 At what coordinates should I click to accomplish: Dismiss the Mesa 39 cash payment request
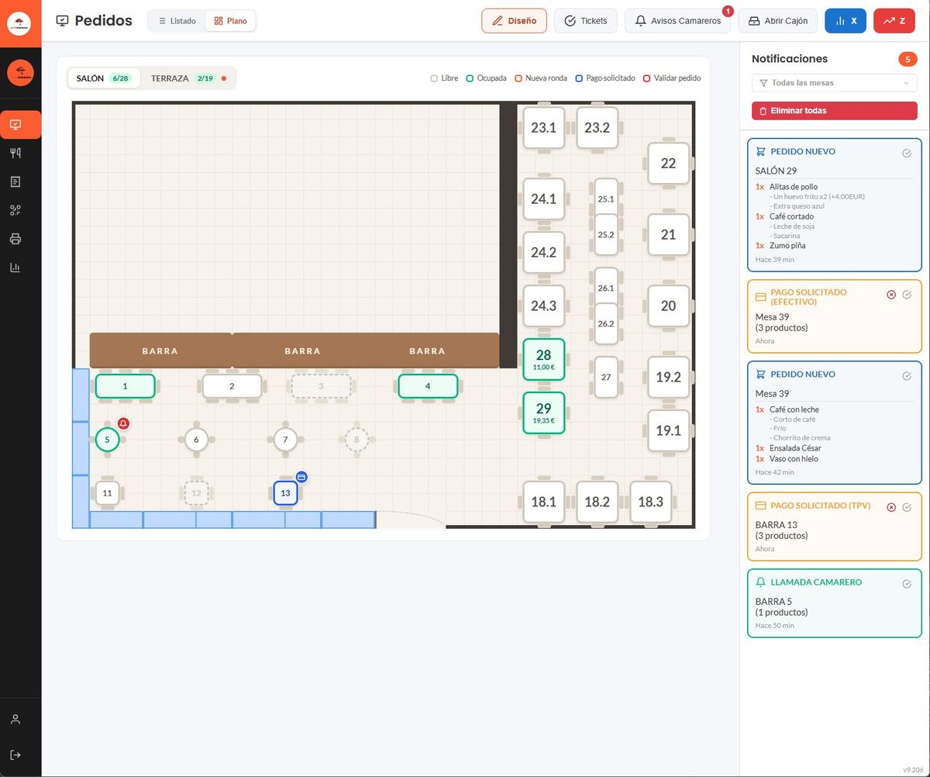point(891,295)
